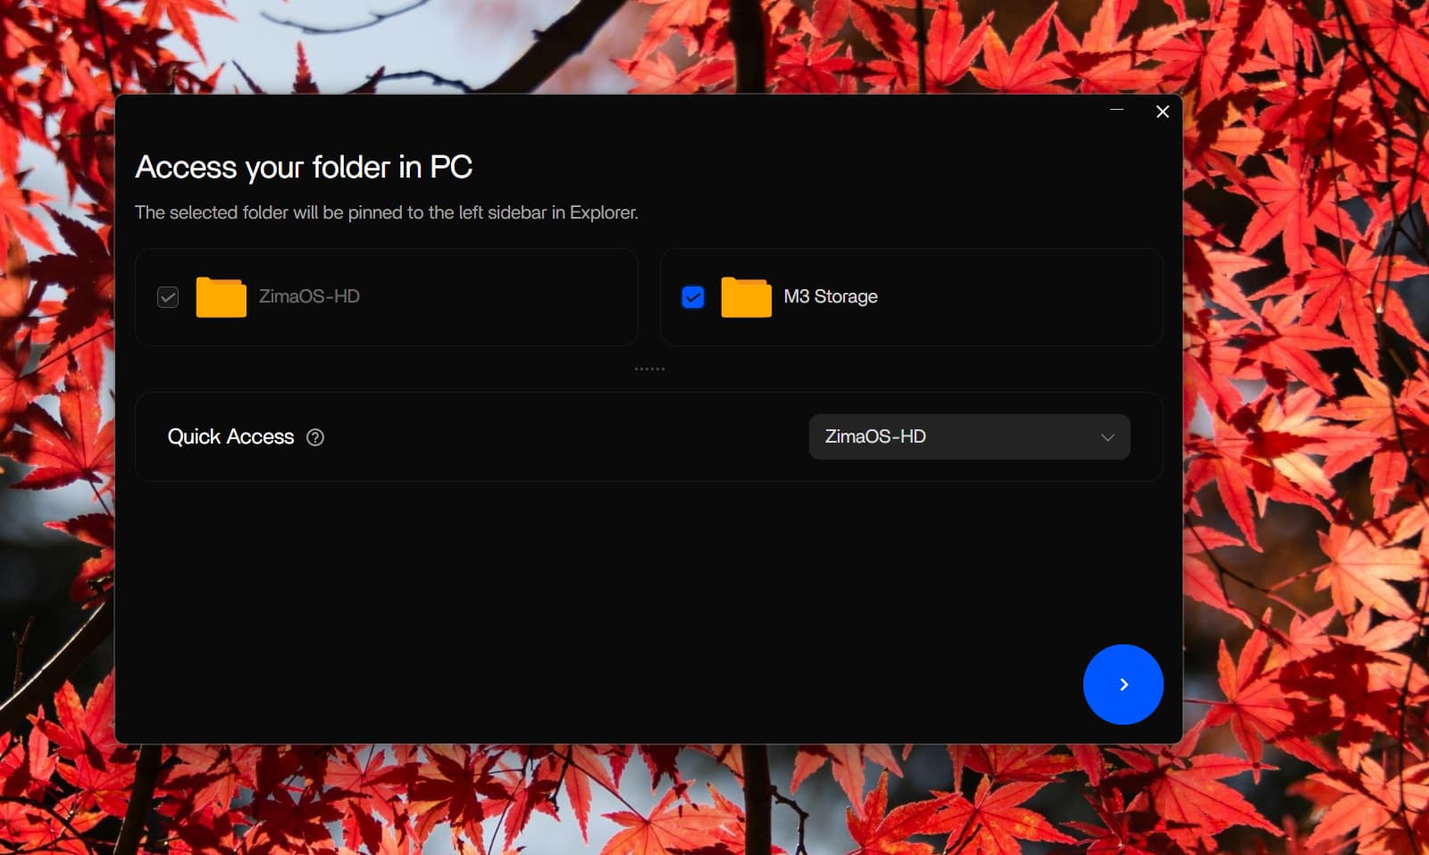The width and height of the screenshot is (1429, 855).
Task: Open the Quick Access folder dropdown
Action: click(968, 436)
